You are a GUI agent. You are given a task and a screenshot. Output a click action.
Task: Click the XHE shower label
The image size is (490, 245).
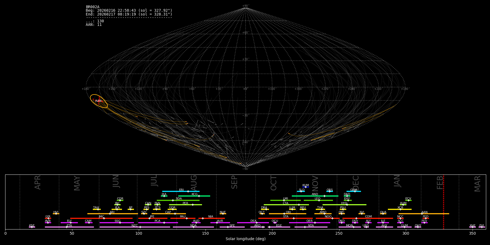(472, 226)
